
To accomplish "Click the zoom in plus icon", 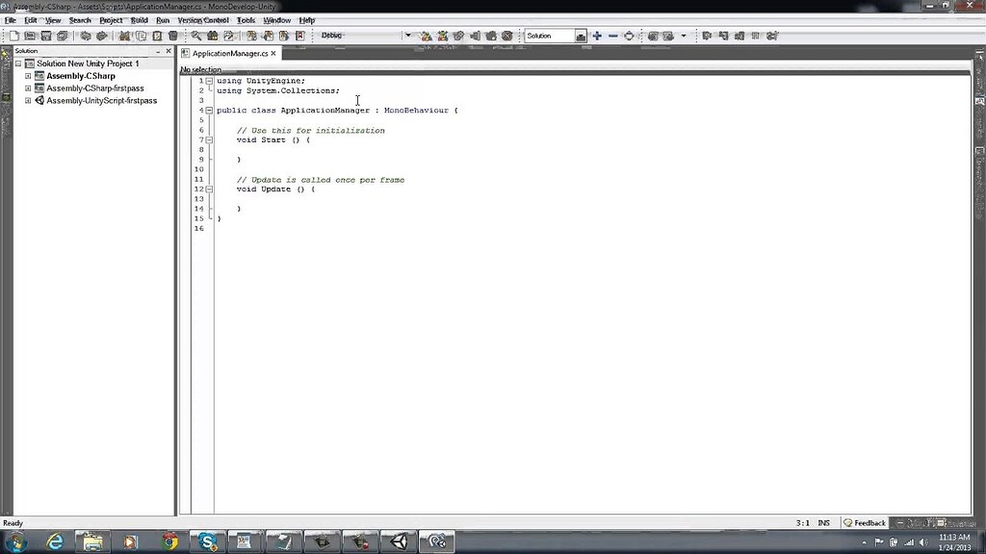I will coord(597,36).
